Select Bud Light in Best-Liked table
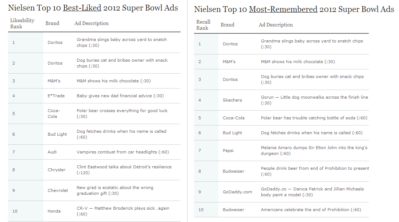This screenshot has height=222, width=399. point(57,134)
